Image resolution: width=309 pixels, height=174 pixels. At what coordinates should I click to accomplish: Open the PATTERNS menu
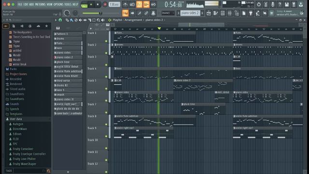[x=41, y=4]
